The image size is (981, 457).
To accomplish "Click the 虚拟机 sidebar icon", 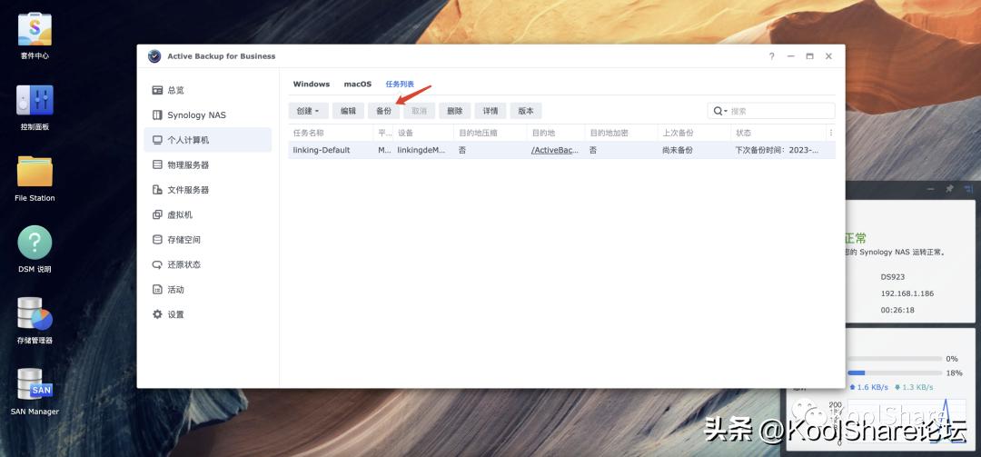I will pyautogui.click(x=157, y=214).
